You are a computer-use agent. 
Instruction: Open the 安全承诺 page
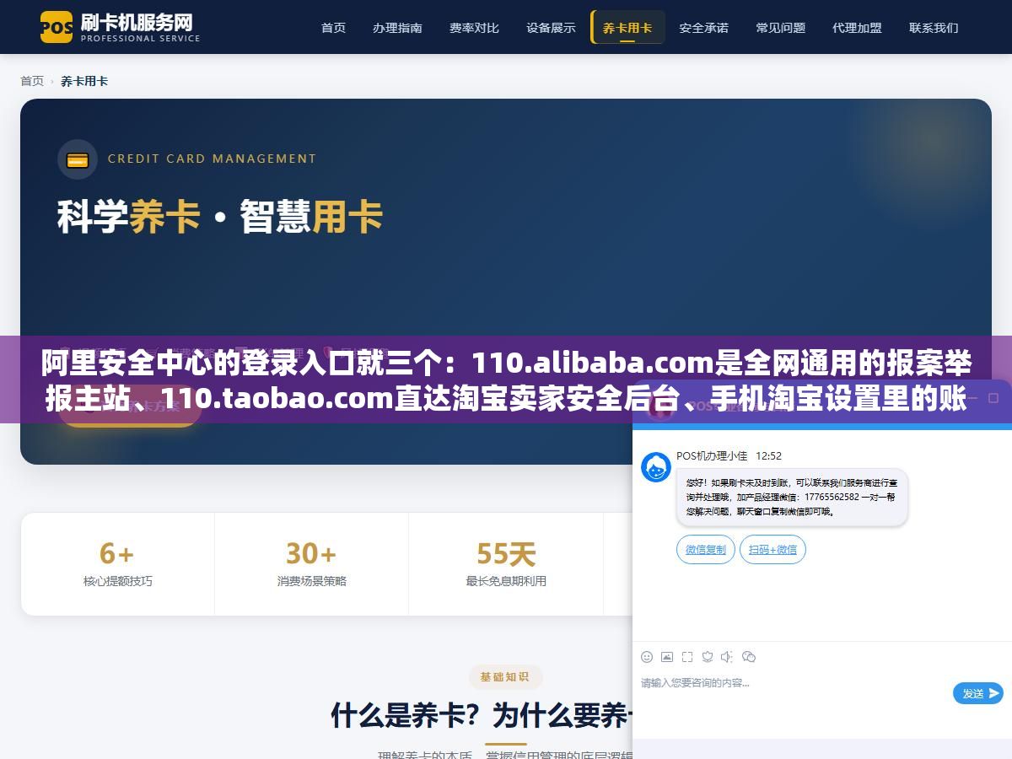[703, 27]
